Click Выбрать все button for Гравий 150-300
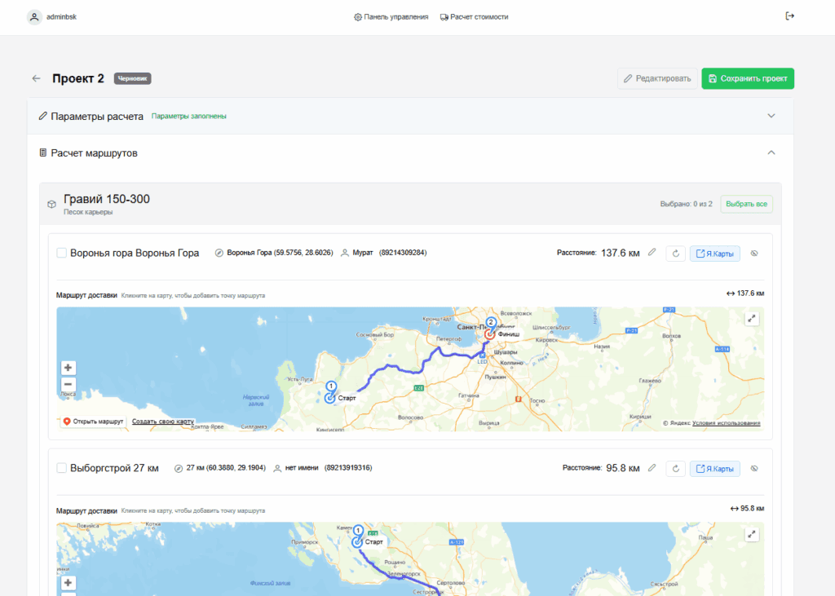835x596 pixels. tap(747, 204)
